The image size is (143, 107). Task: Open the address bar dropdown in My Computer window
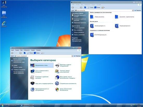click(x=133, y=10)
